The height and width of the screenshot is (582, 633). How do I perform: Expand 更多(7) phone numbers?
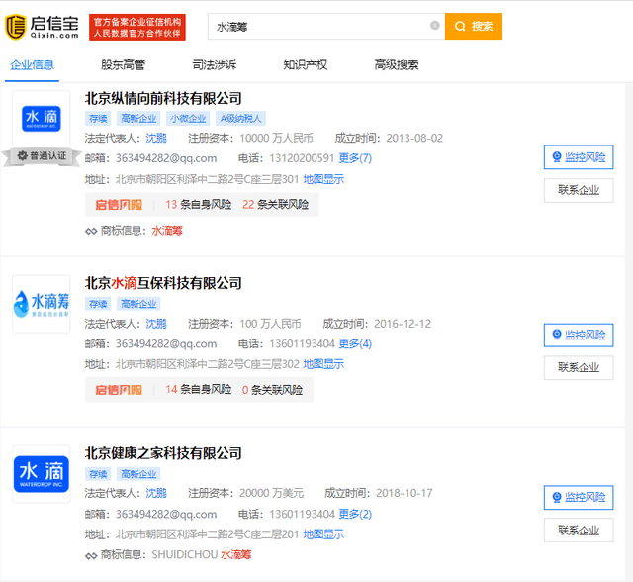pyautogui.click(x=355, y=158)
